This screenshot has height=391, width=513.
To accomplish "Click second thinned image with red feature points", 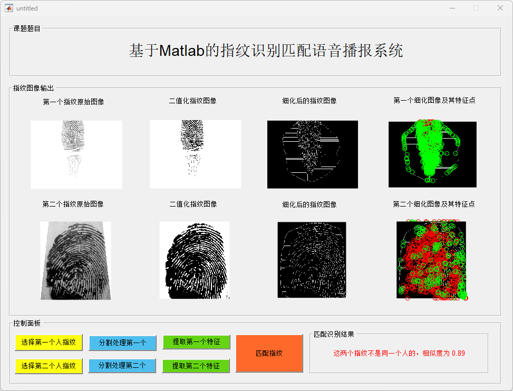I will pyautogui.click(x=432, y=260).
